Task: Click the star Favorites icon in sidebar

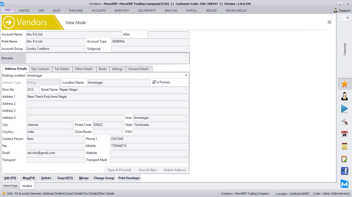Action: point(345,84)
